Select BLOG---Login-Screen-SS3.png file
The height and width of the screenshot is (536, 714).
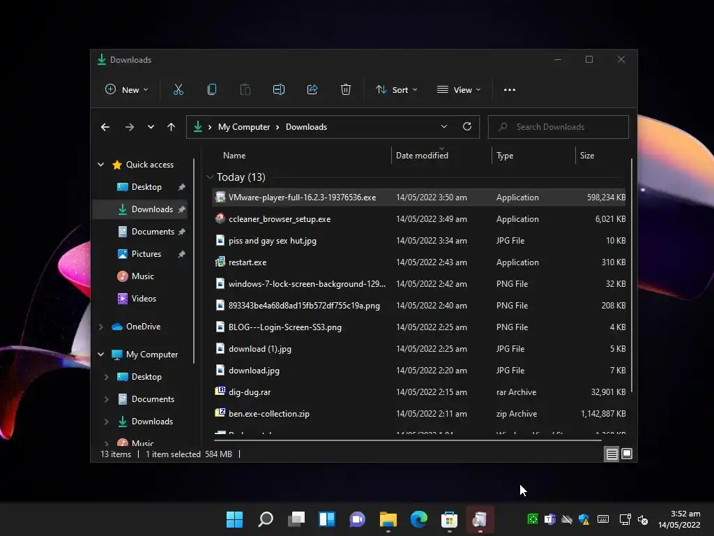(419, 327)
